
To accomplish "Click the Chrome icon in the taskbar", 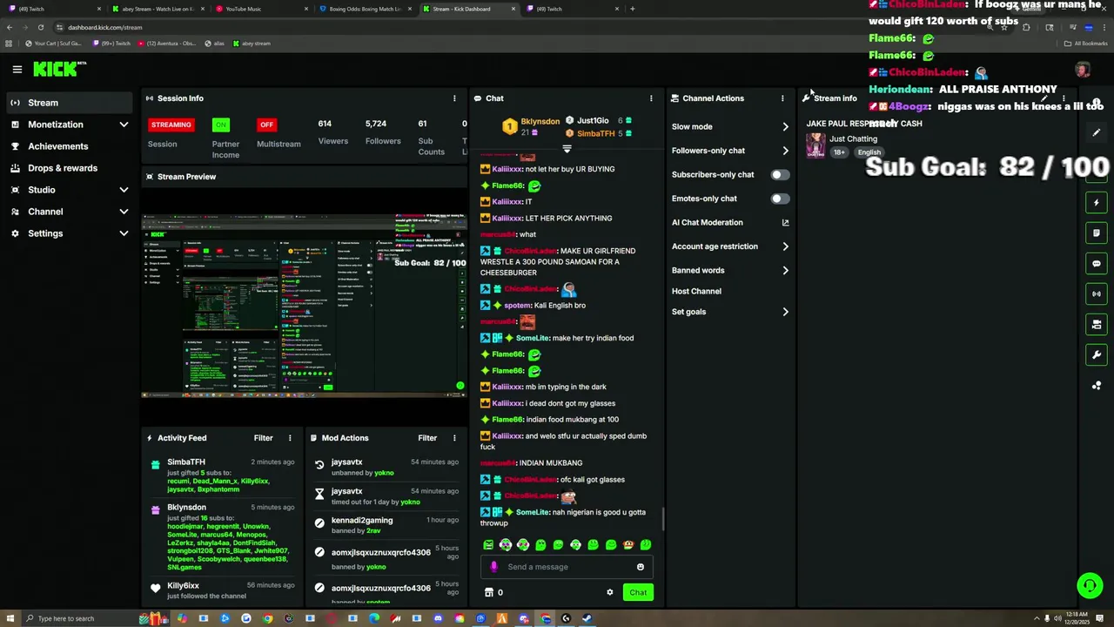I will click(x=267, y=618).
